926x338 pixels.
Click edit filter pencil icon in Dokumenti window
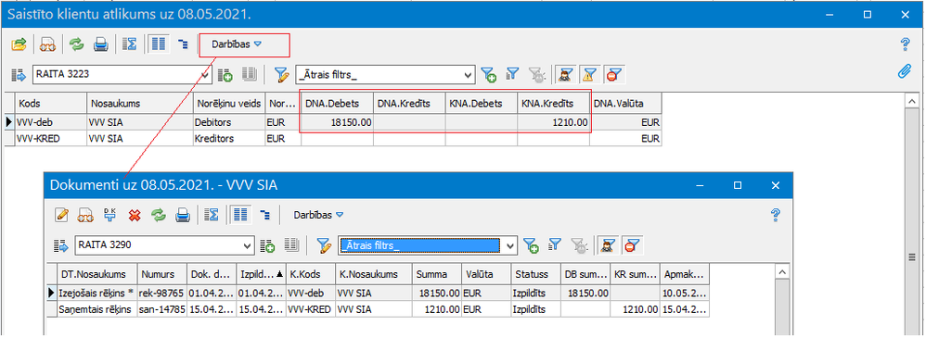[324, 245]
